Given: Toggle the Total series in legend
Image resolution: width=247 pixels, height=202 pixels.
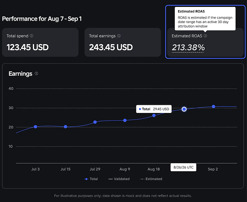Looking at the screenshot, I should (x=91, y=179).
